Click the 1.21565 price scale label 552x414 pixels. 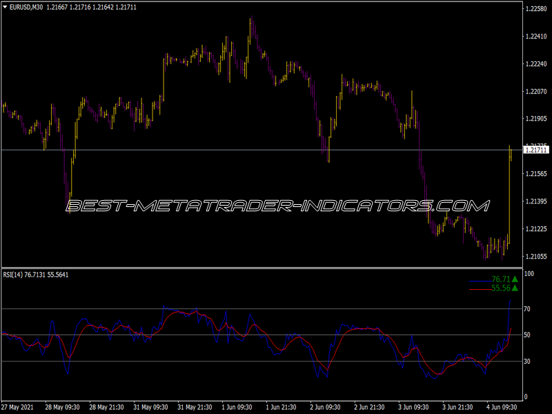536,174
